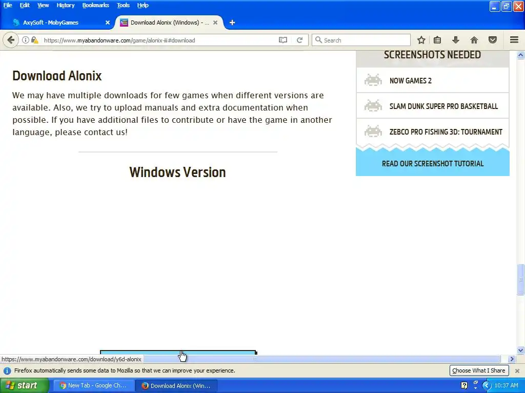Show your bookmarks list icon

point(437,40)
